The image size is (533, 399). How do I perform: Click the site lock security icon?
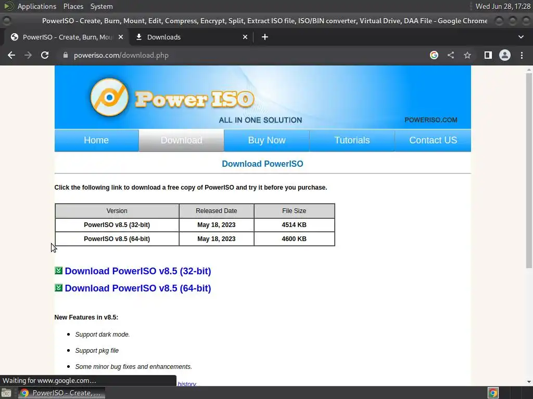tap(66, 55)
